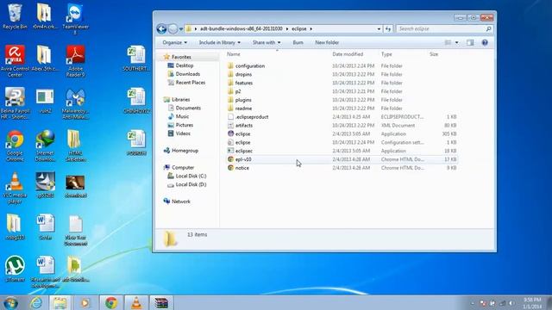
Task: Expand breadcrumb arrow after adt-bundle-windows folder
Action: (287, 28)
